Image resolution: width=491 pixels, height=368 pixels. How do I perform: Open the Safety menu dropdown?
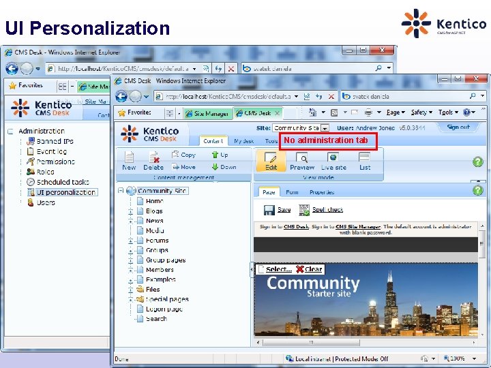pos(421,112)
